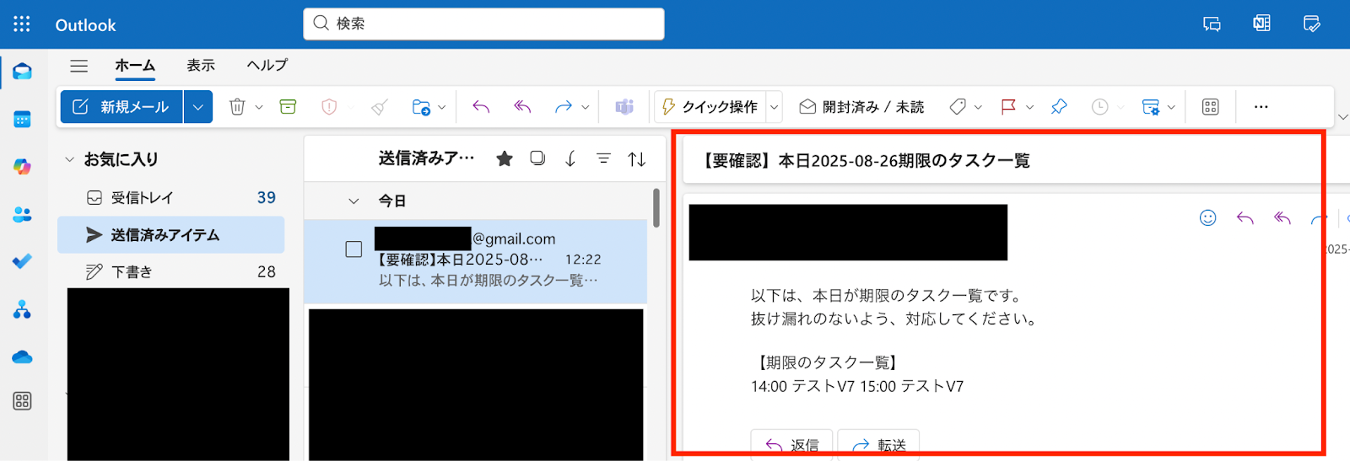This screenshot has height=461, width=1350.
Task: Reply using the ribbon reply arrow
Action: pyautogui.click(x=481, y=107)
